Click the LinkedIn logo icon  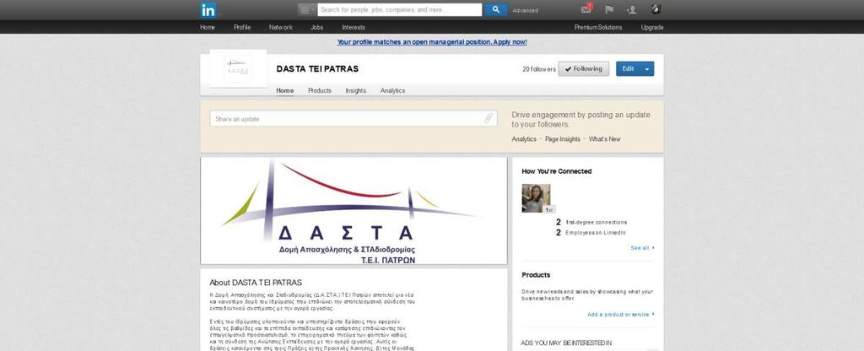point(208,10)
